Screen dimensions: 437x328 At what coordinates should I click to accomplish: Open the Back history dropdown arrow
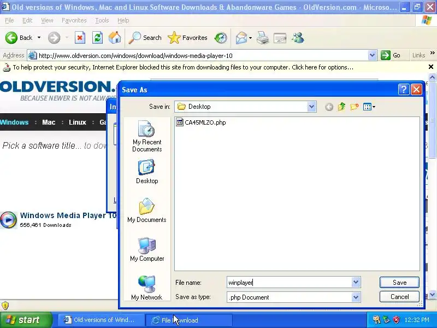pos(39,38)
